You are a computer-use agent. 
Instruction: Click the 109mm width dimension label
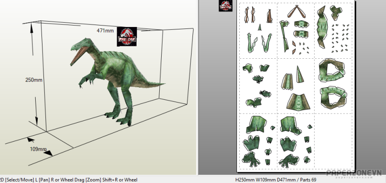click(x=38, y=149)
